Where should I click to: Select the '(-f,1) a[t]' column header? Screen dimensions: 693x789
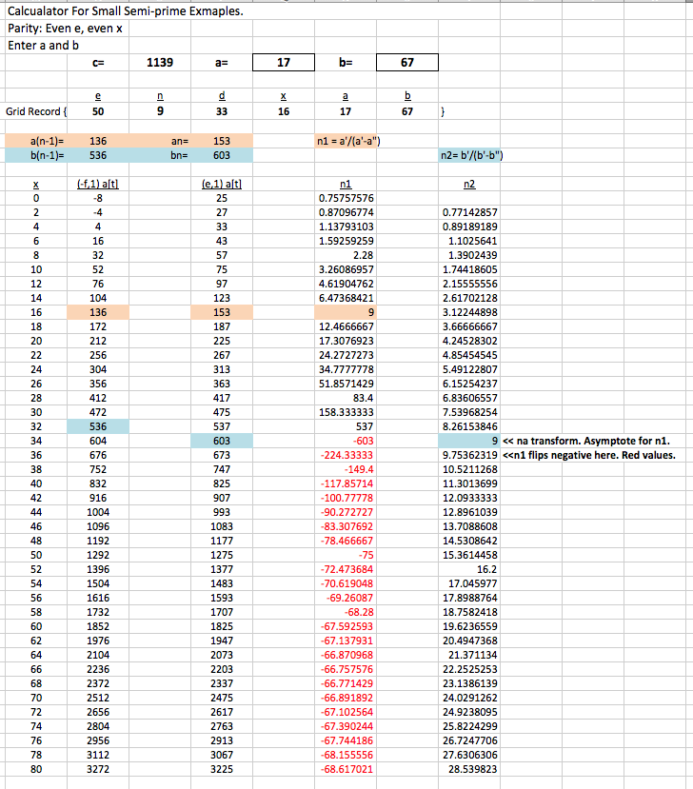point(98,185)
